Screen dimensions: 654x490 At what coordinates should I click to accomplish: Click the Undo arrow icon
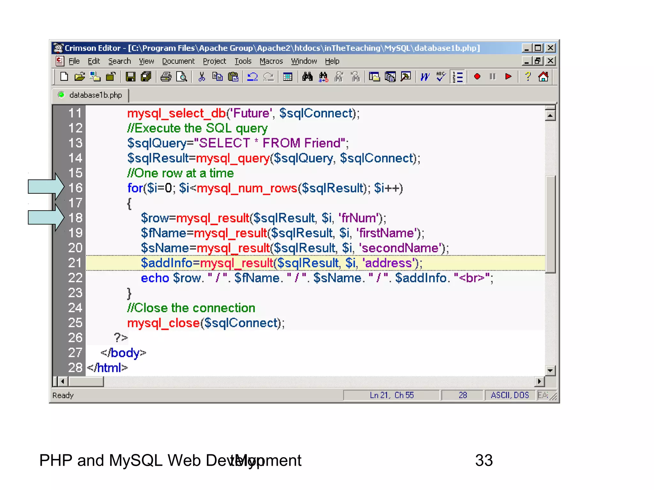point(253,77)
